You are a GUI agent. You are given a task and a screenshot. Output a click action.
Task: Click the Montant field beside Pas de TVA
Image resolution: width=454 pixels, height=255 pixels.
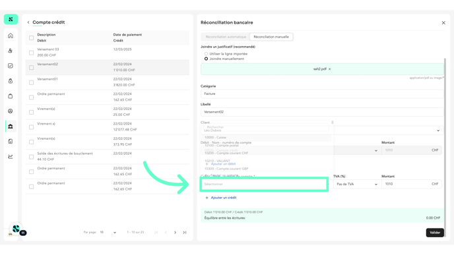coord(412,184)
